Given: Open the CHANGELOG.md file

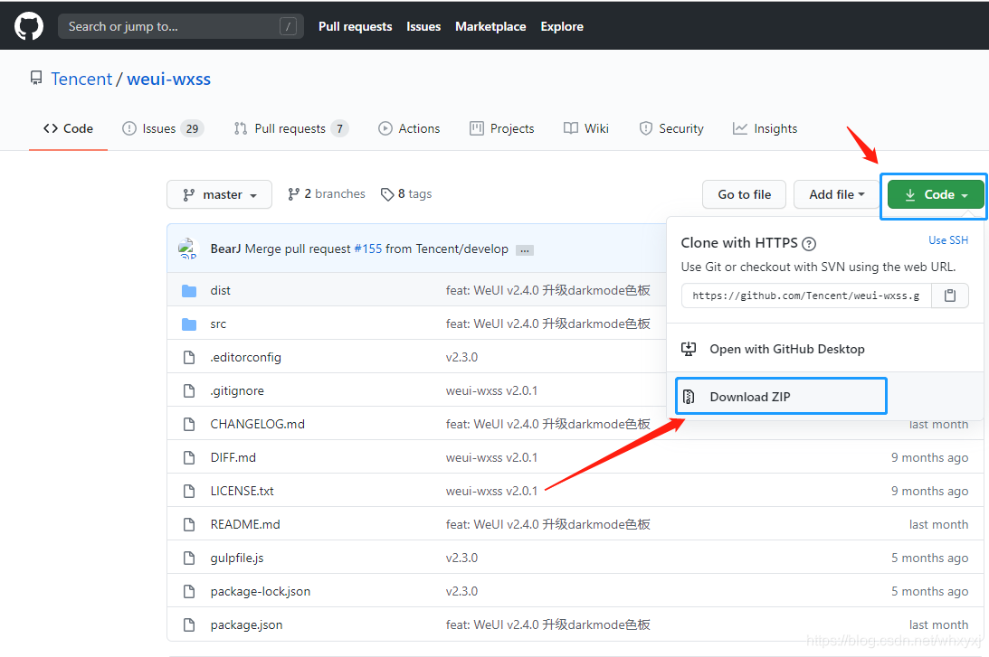Looking at the screenshot, I should point(257,424).
